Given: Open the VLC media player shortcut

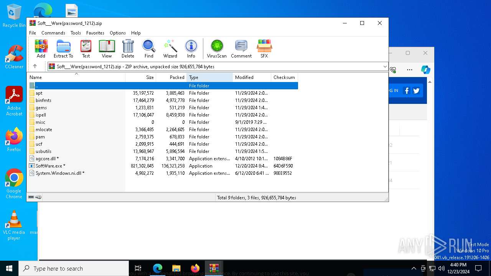Looking at the screenshot, I should point(14,225).
